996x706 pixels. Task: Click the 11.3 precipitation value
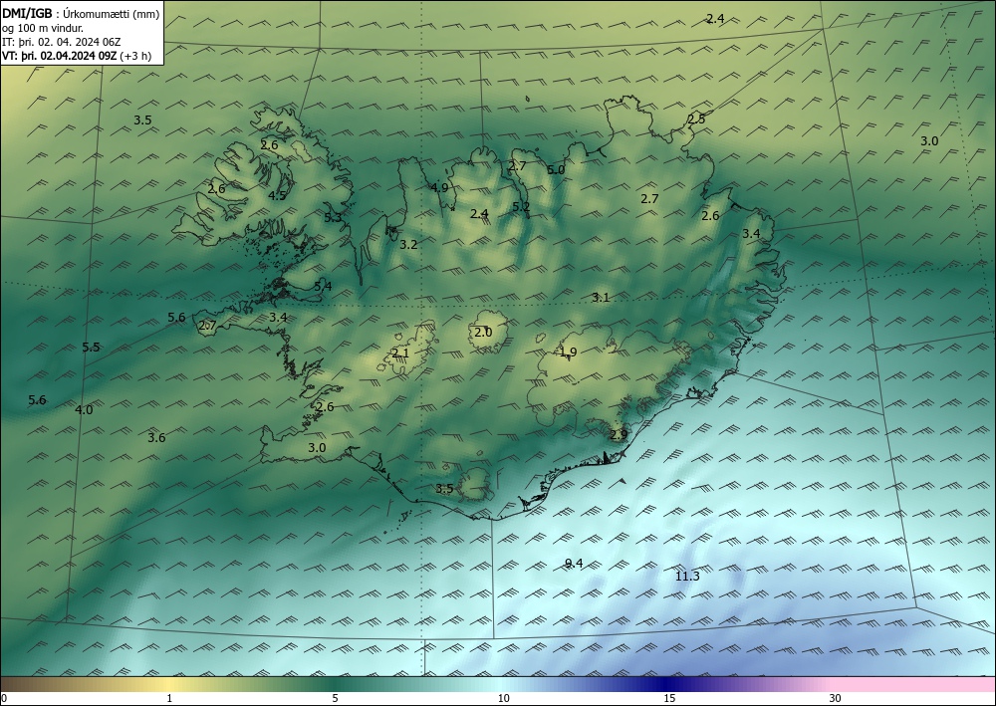pyautogui.click(x=687, y=576)
